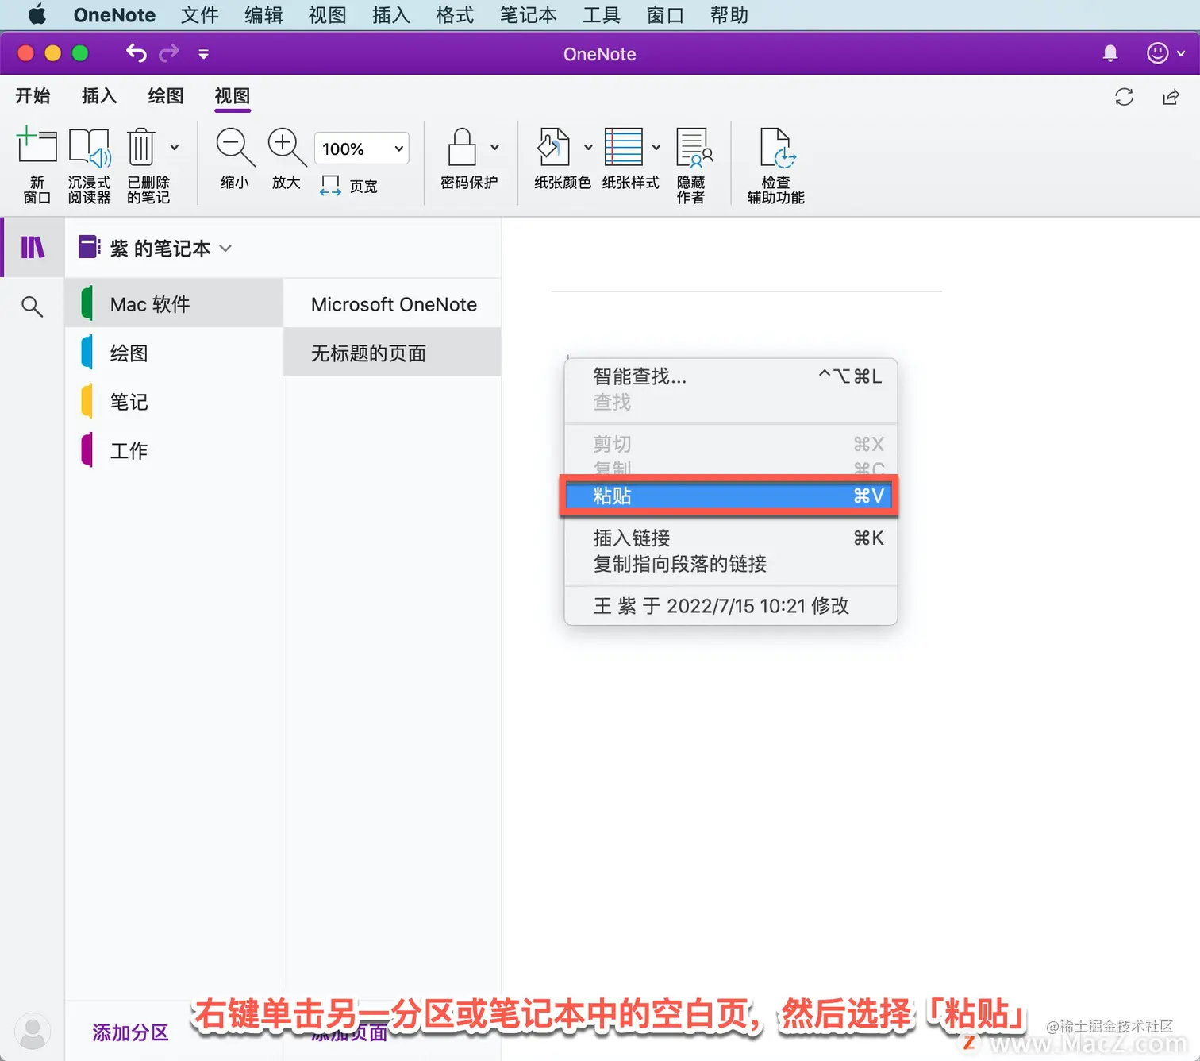Select the 视图 ribbon tab
1200x1061 pixels.
click(233, 96)
